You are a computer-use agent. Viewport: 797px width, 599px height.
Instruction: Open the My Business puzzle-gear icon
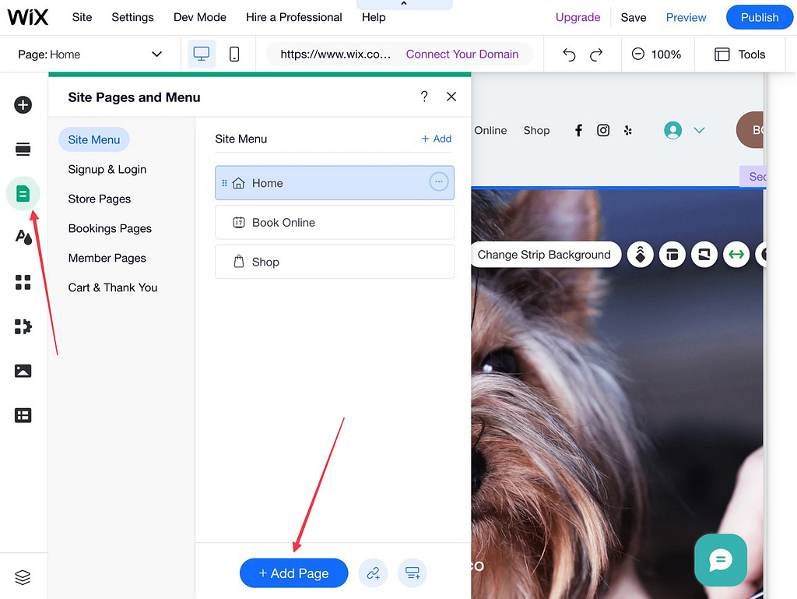[23, 326]
